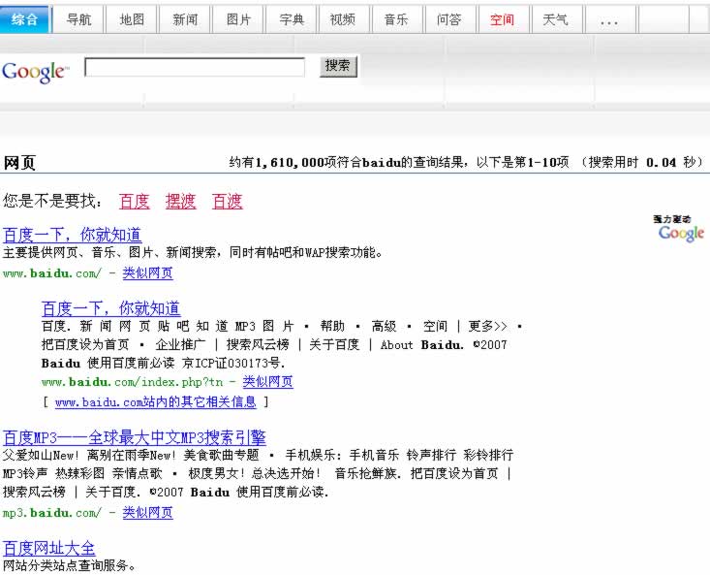Click the suggestion link 摆渡

[181, 201]
